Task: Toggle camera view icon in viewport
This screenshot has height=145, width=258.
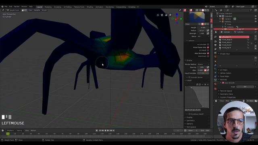Action: click(162, 15)
